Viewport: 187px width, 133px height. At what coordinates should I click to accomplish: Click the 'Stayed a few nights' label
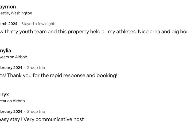pyautogui.click(x=39, y=24)
